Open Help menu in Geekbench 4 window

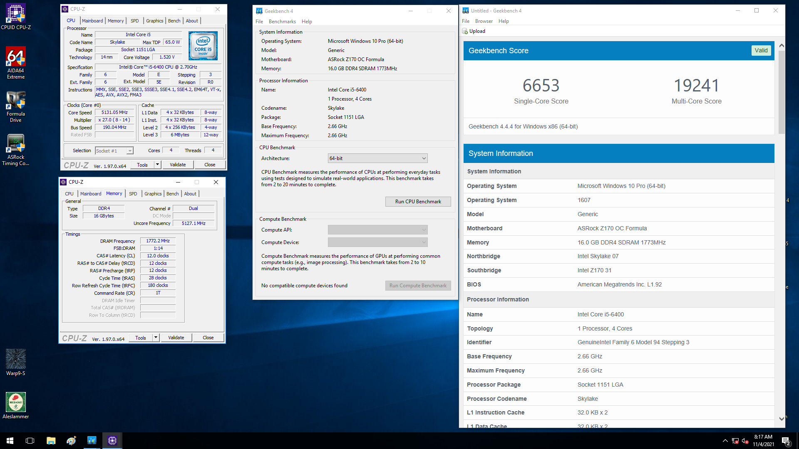coord(307,22)
